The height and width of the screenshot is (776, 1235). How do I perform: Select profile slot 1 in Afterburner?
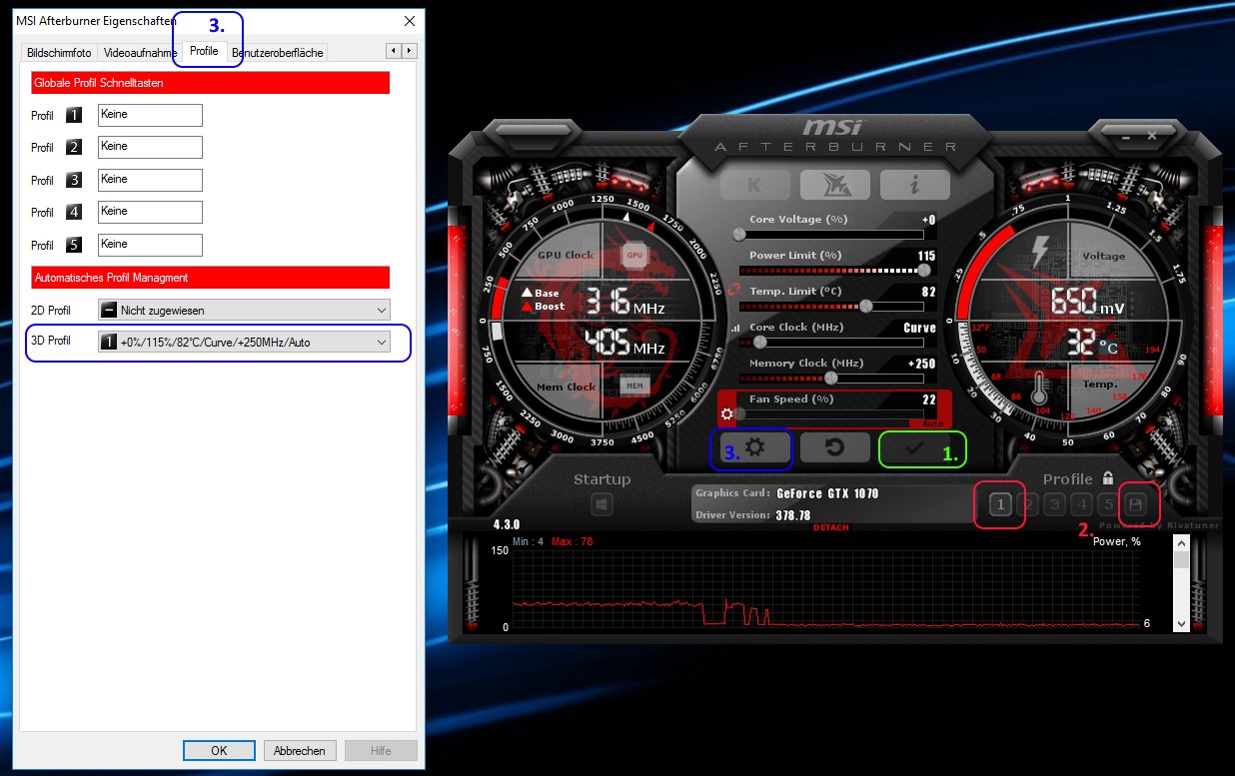coord(1000,504)
